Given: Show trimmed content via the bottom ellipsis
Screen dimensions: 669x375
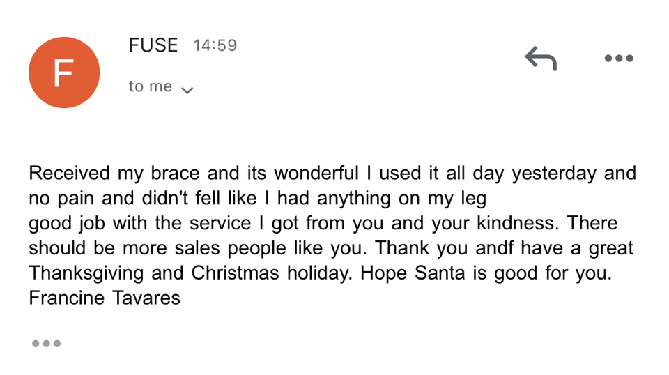Looking at the screenshot, I should [x=46, y=343].
